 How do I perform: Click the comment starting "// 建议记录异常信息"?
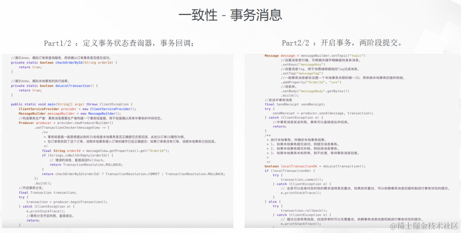(352, 219)
